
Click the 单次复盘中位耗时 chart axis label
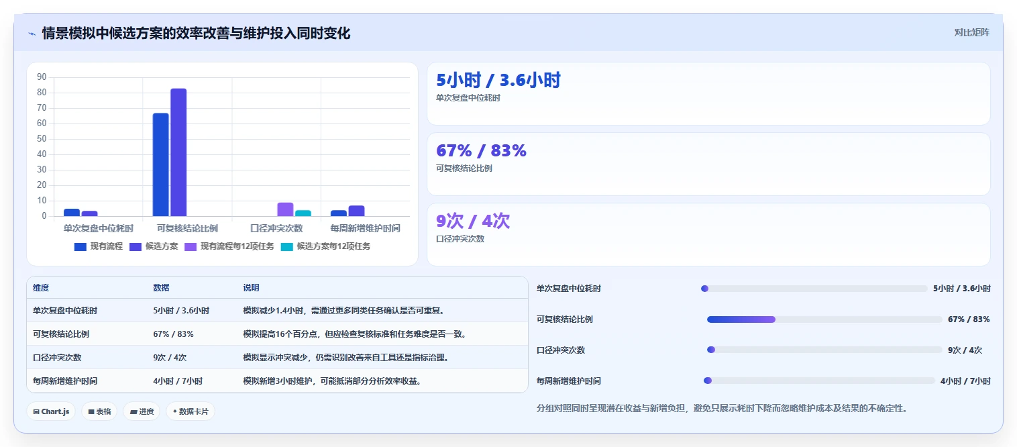98,229
